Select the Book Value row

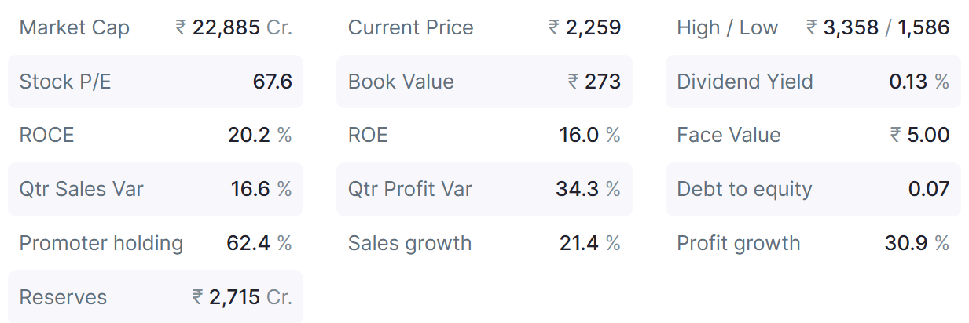tap(484, 82)
